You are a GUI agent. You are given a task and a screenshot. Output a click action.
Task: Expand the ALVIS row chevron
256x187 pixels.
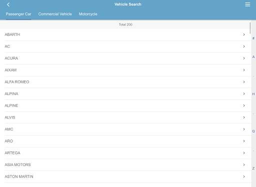244,117
